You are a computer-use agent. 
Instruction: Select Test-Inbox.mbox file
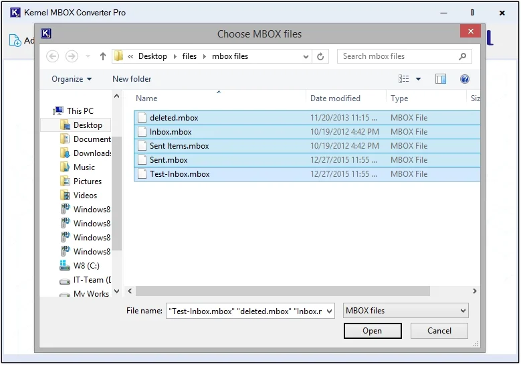click(x=307, y=174)
